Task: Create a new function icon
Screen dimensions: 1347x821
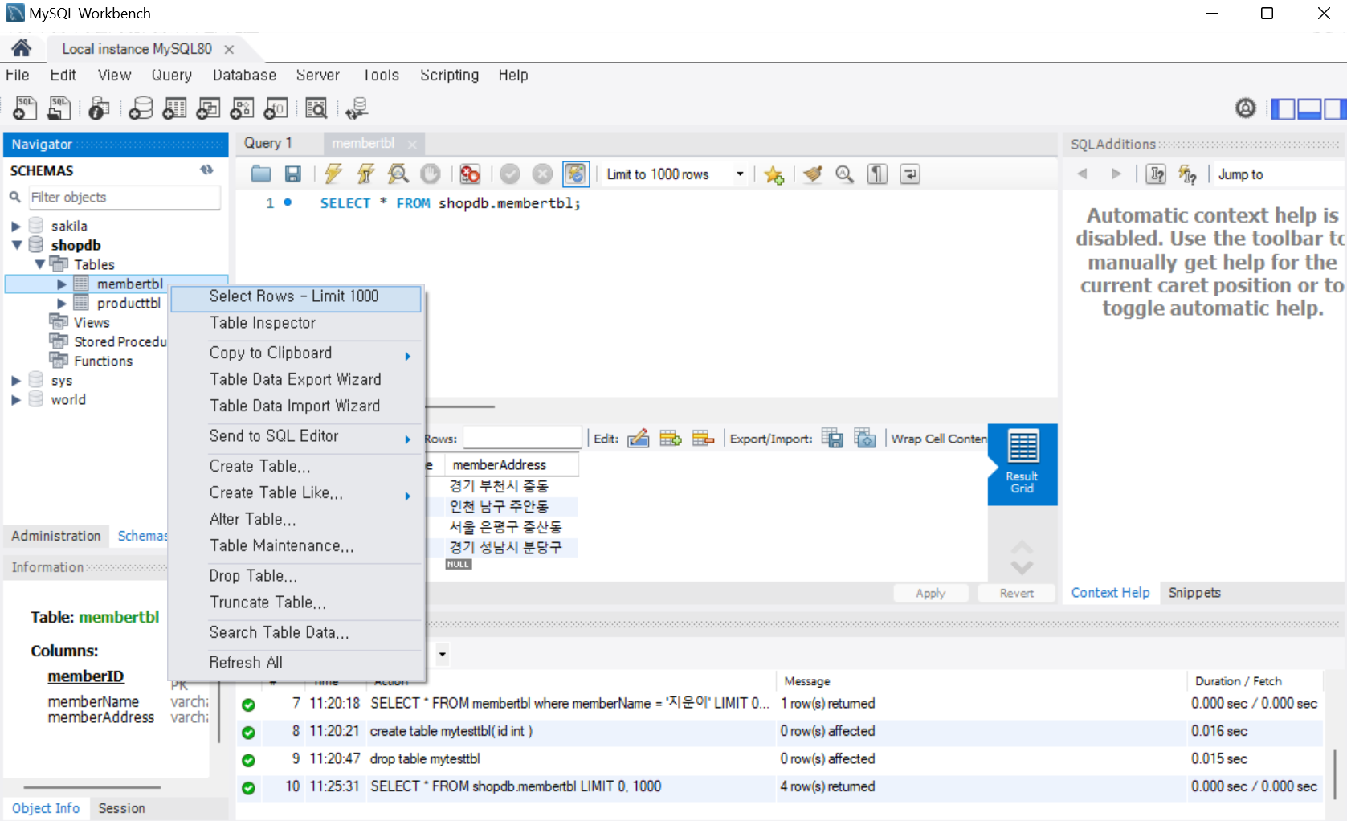Action: pos(276,108)
